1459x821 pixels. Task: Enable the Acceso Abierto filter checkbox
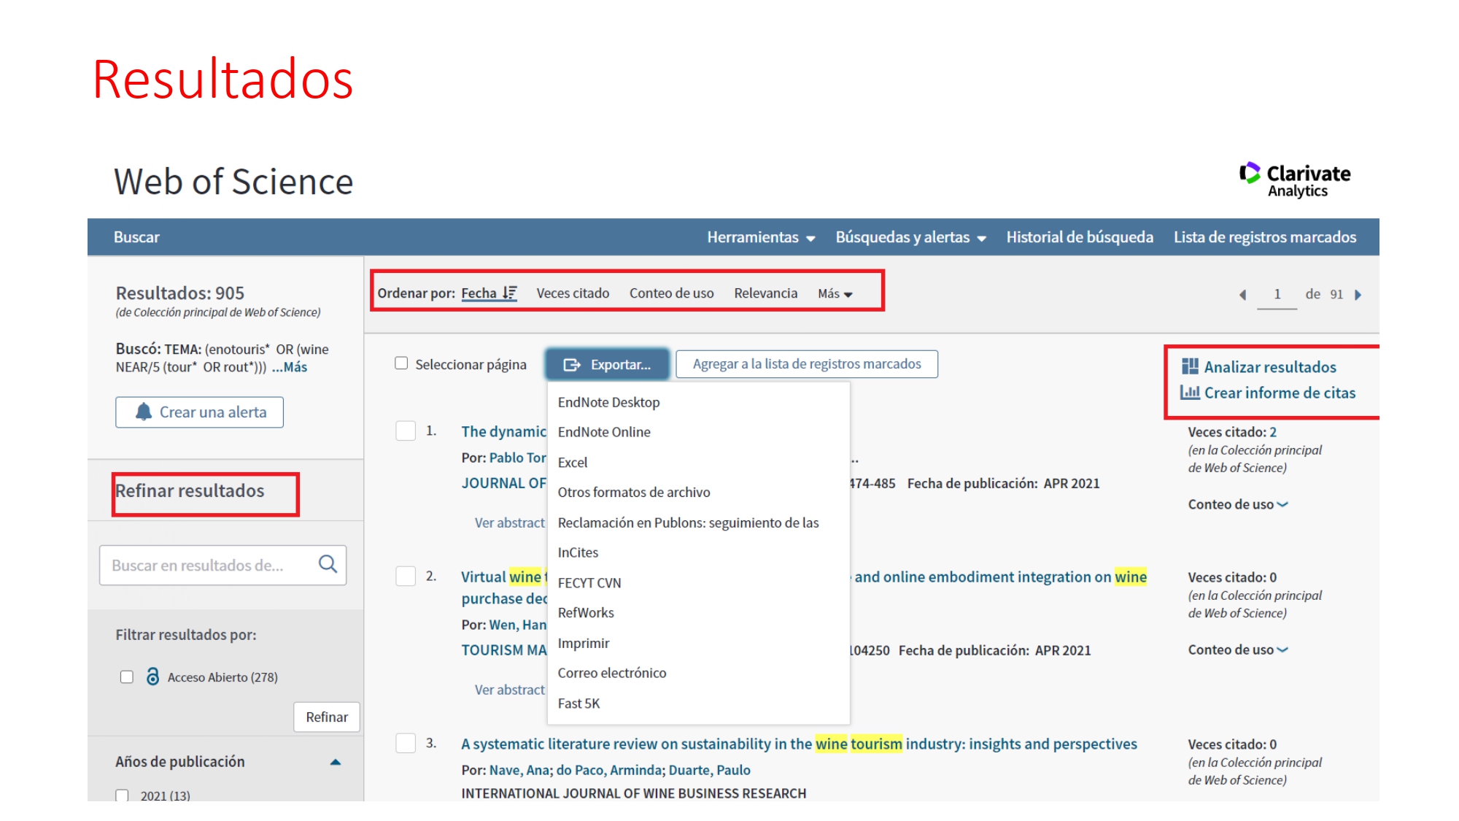point(127,677)
